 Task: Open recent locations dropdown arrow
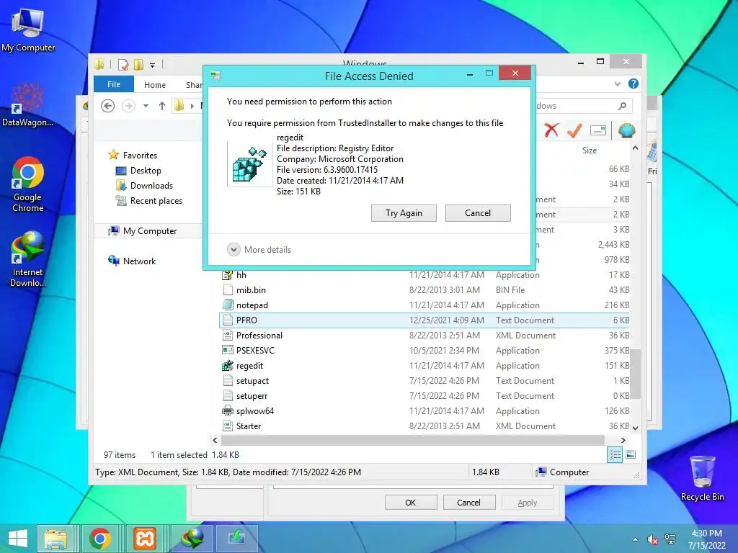click(x=146, y=107)
